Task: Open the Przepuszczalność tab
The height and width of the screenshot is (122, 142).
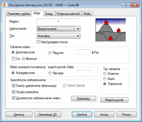Action: [x=68, y=14]
